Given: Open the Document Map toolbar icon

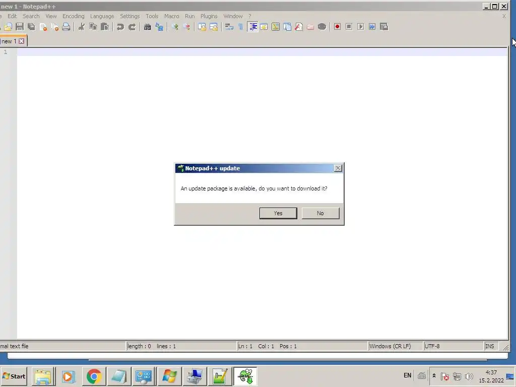Looking at the screenshot, I should point(276,27).
